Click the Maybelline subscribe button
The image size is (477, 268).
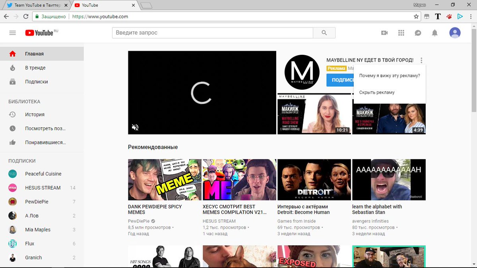point(340,79)
